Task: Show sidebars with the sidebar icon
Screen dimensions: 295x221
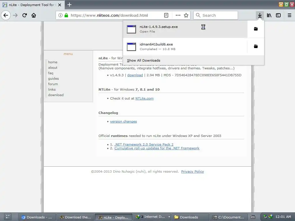Action: click(x=278, y=15)
